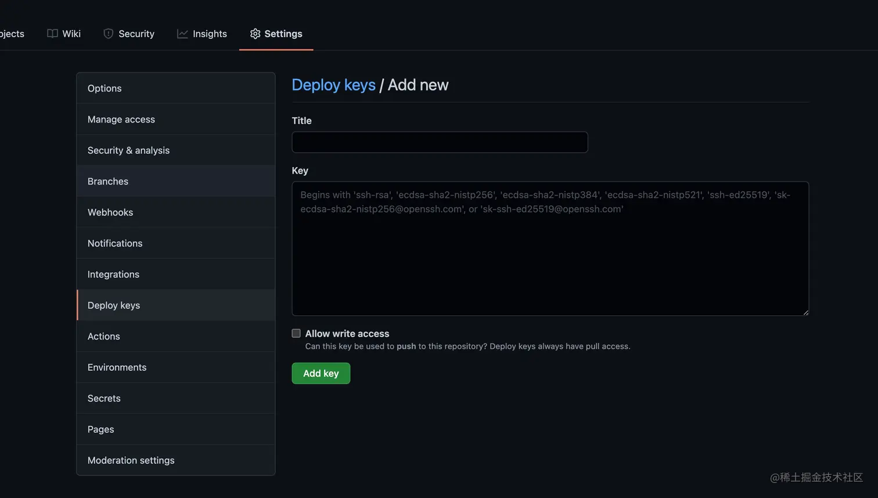The width and height of the screenshot is (878, 498).
Task: Go to Environments settings
Action: click(176, 367)
